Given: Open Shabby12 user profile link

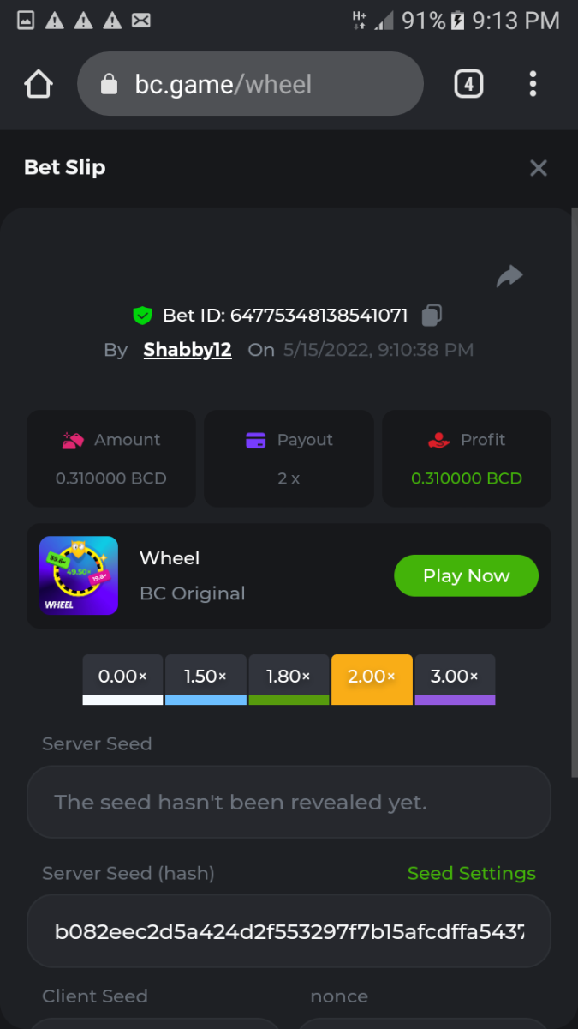Looking at the screenshot, I should [x=188, y=350].
